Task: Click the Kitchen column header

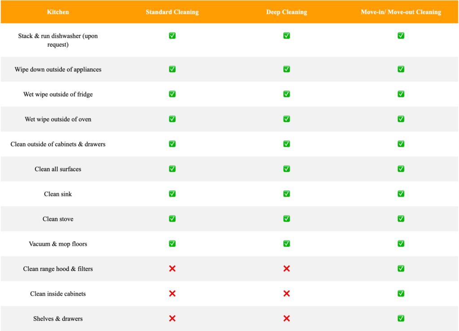Action: pos(58,12)
